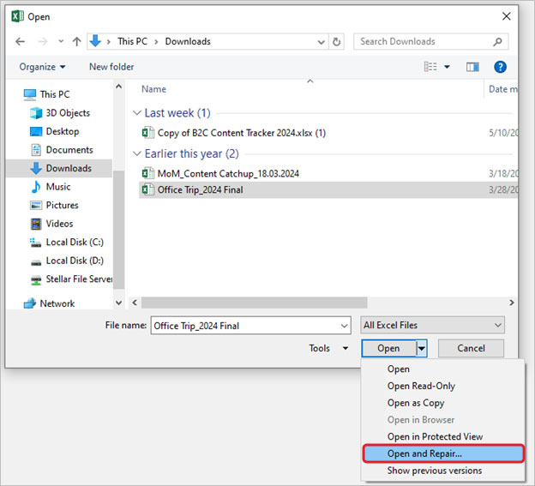Click the horizontal scrollbar thumb
This screenshot has height=486, width=535.
tap(254, 303)
